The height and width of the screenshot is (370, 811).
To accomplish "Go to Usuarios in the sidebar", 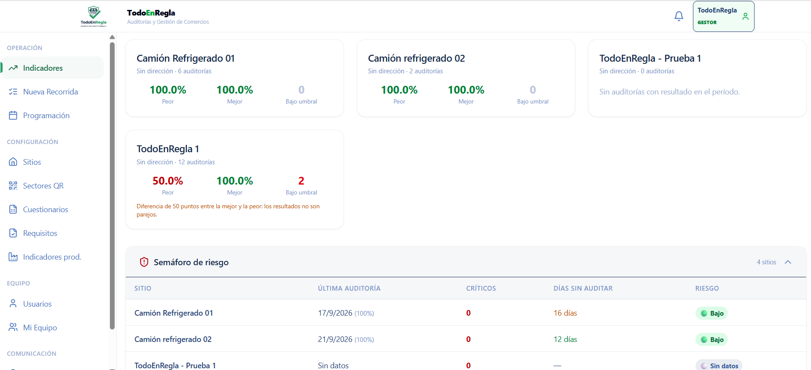I will pos(52,304).
